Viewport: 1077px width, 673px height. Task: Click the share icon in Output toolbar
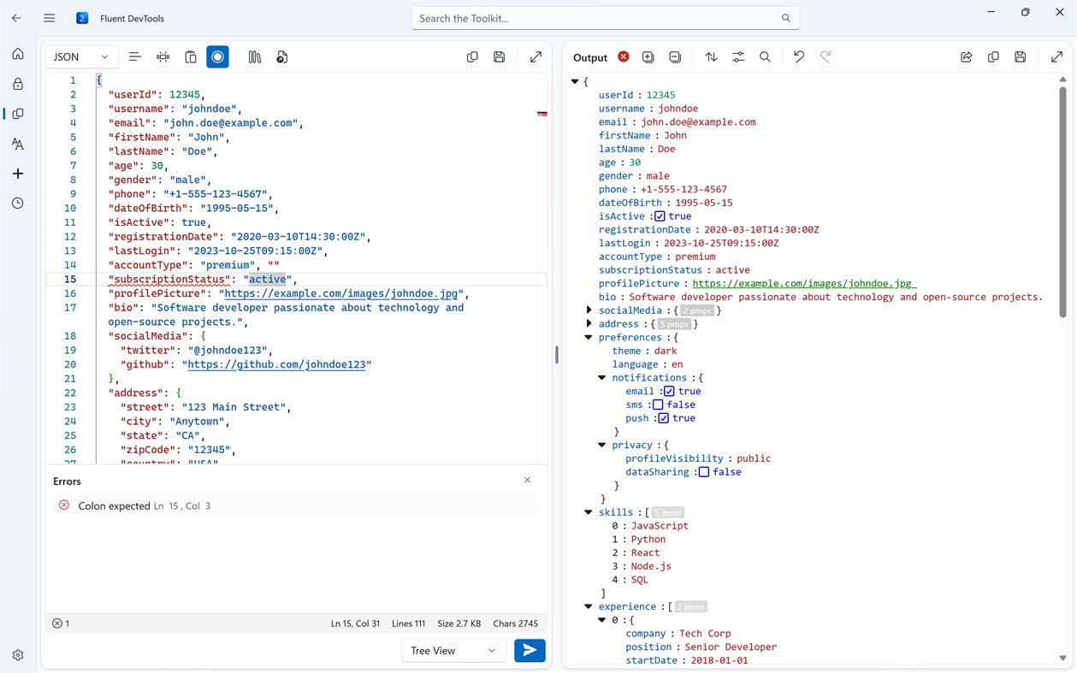click(x=966, y=57)
